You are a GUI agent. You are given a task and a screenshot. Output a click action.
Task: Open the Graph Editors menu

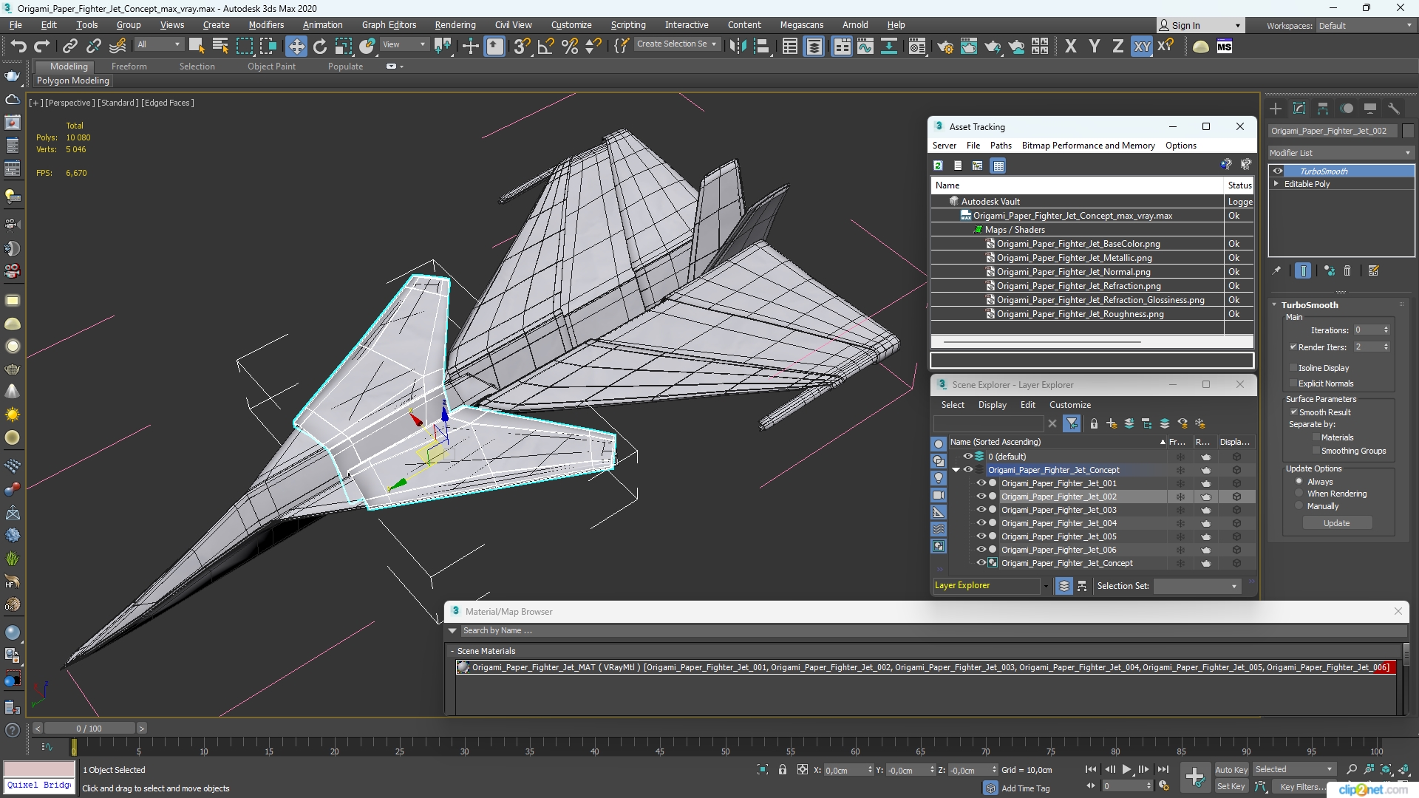click(389, 25)
